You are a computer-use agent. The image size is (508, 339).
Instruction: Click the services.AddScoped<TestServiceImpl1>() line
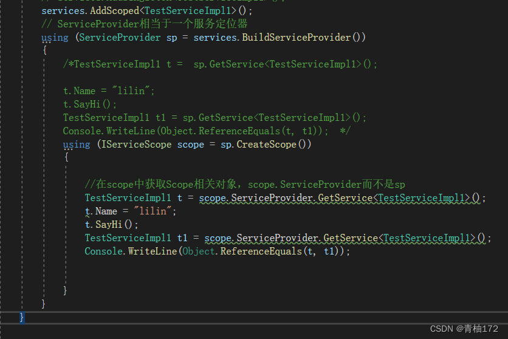[147, 11]
